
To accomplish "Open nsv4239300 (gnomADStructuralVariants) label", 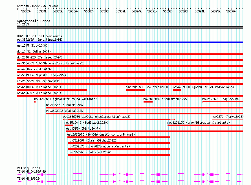I will tap(204, 87).
